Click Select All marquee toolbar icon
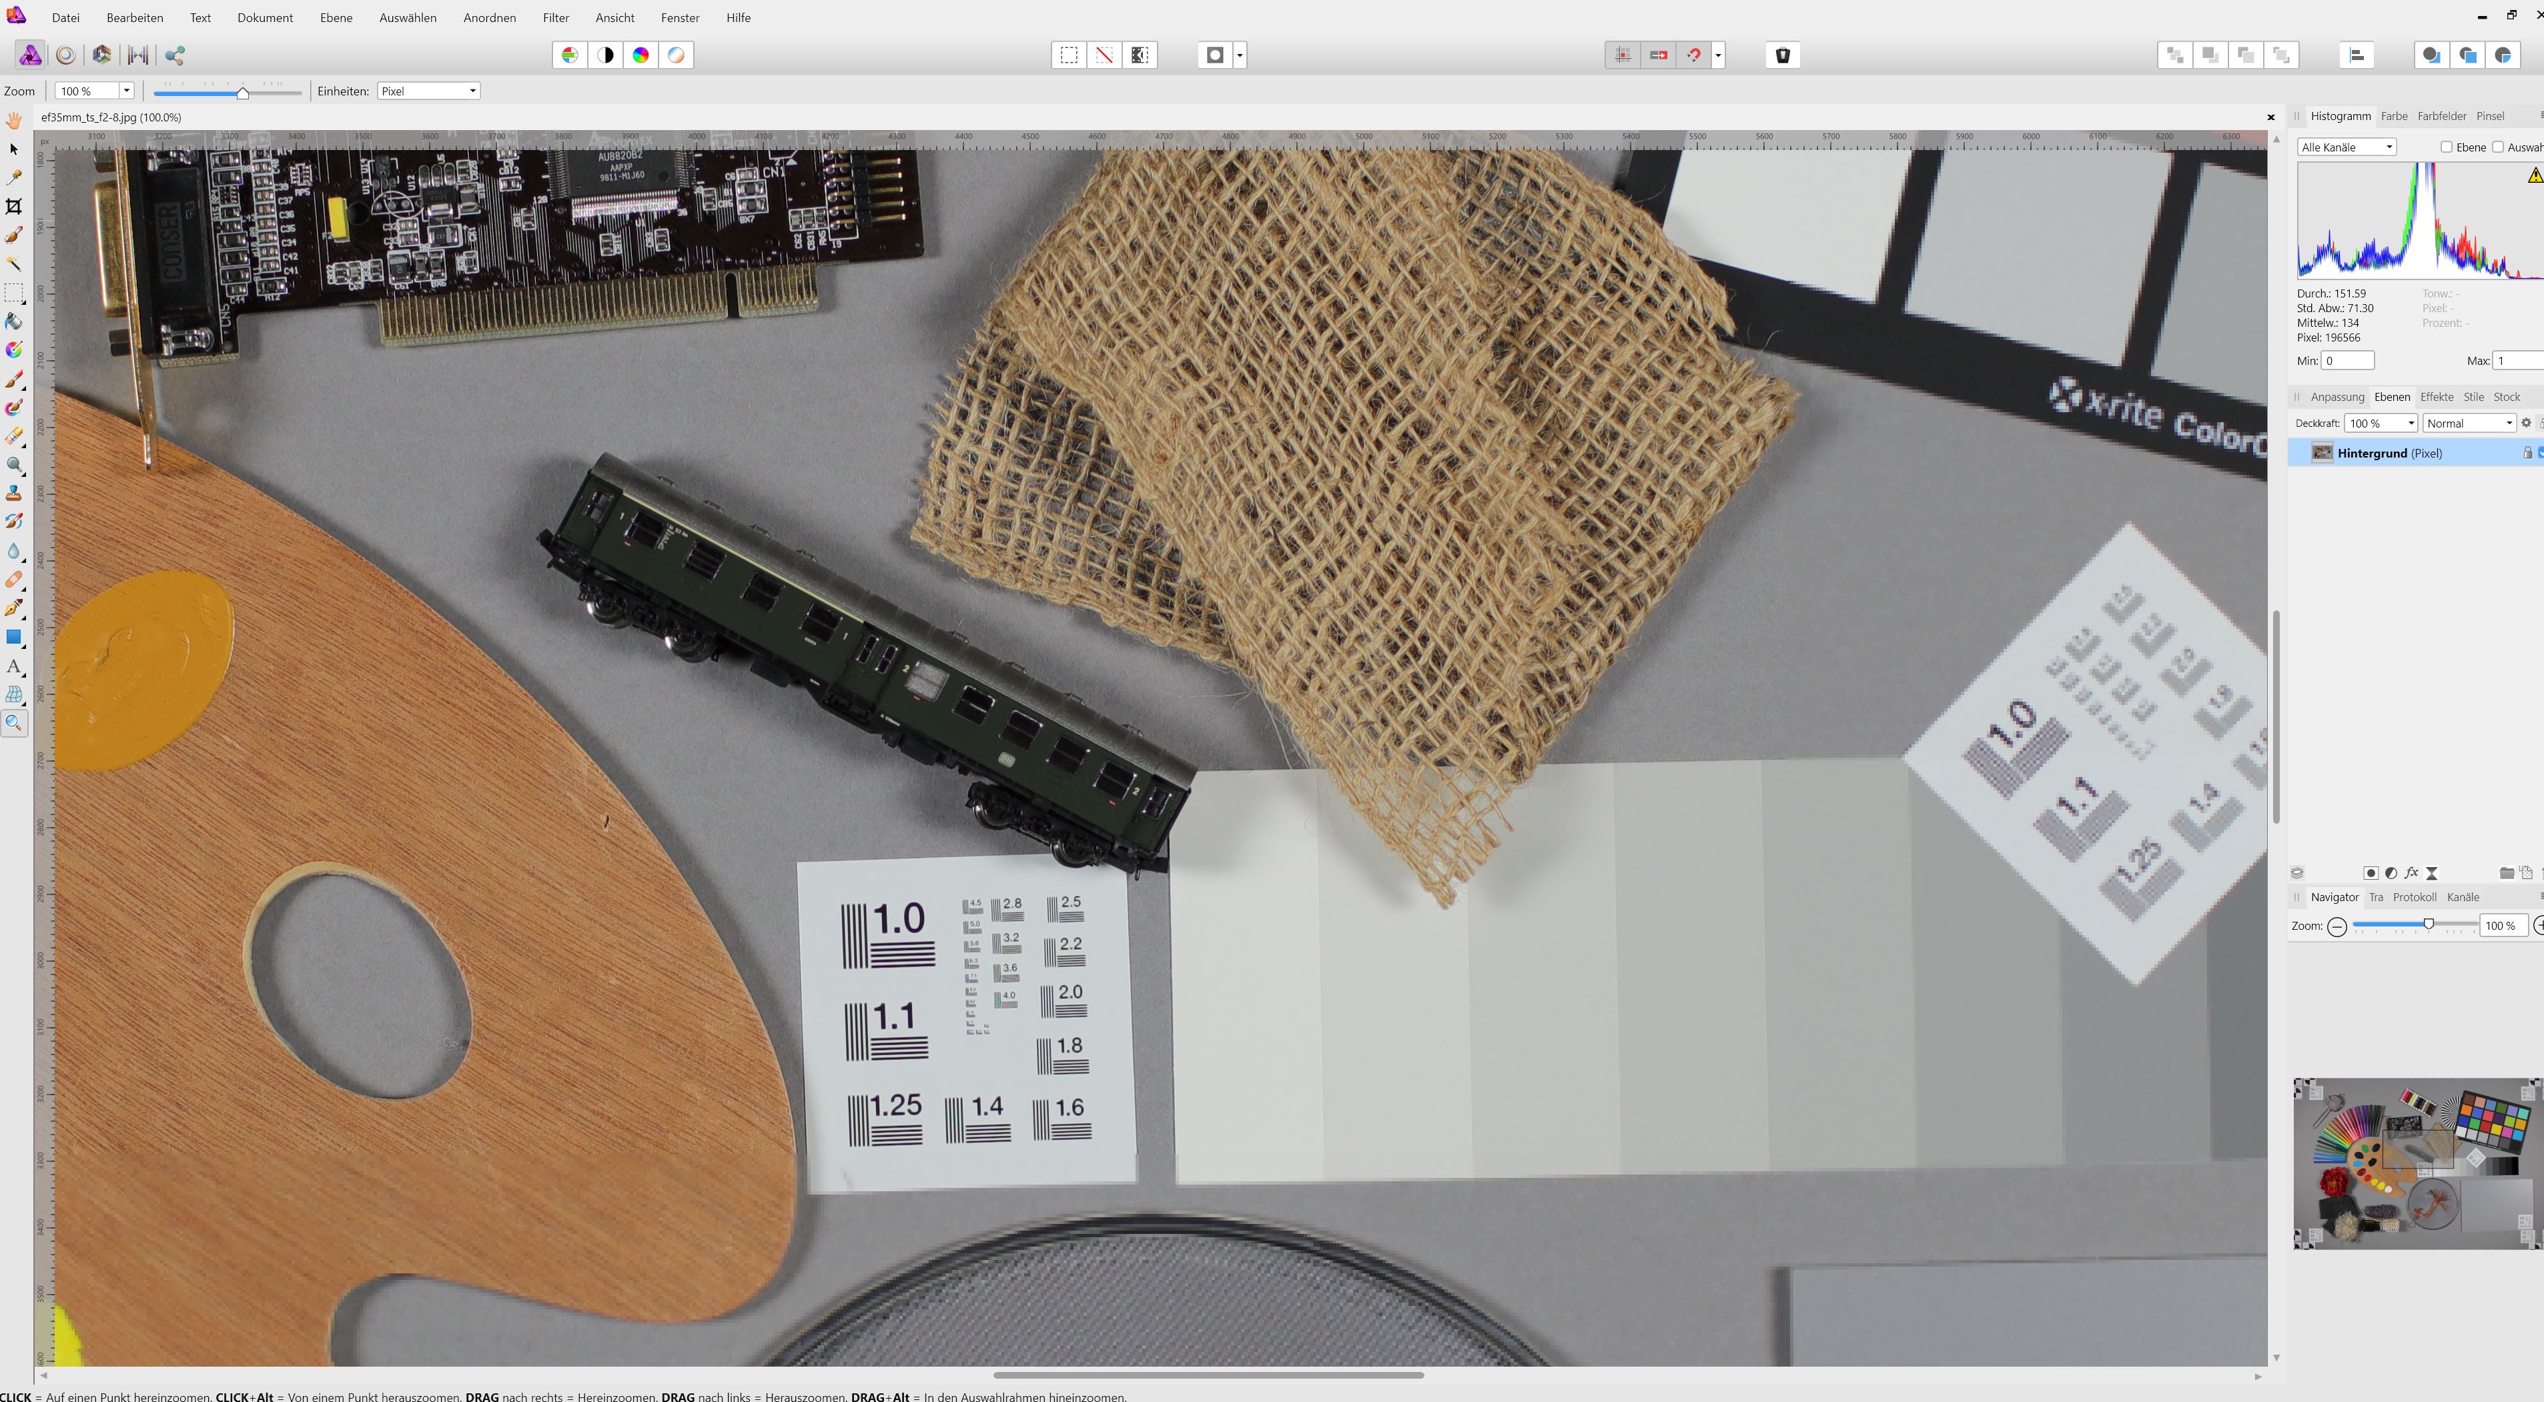Image resolution: width=2544 pixels, height=1402 pixels. [1069, 55]
